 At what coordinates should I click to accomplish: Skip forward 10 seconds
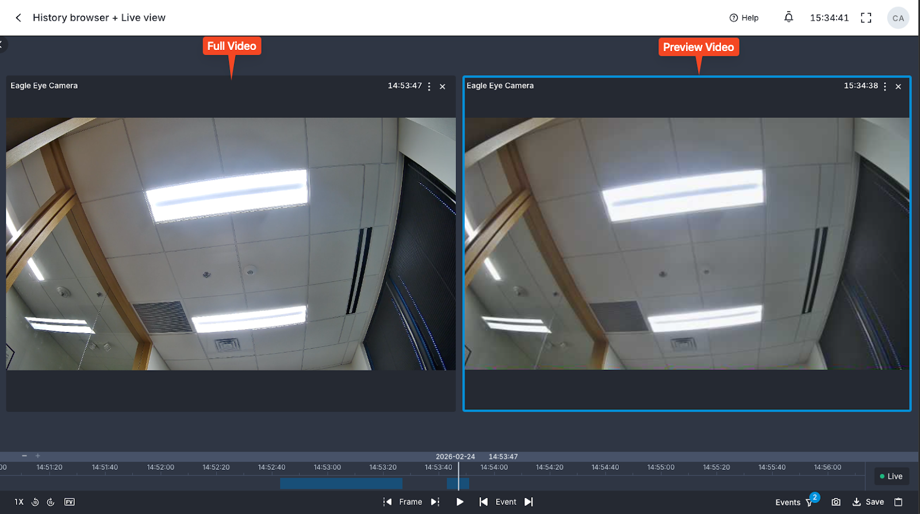coord(51,502)
